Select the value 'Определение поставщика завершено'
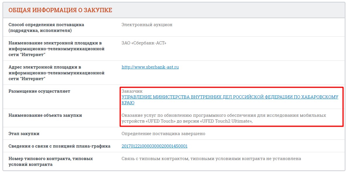347x172 pixels. [163, 134]
